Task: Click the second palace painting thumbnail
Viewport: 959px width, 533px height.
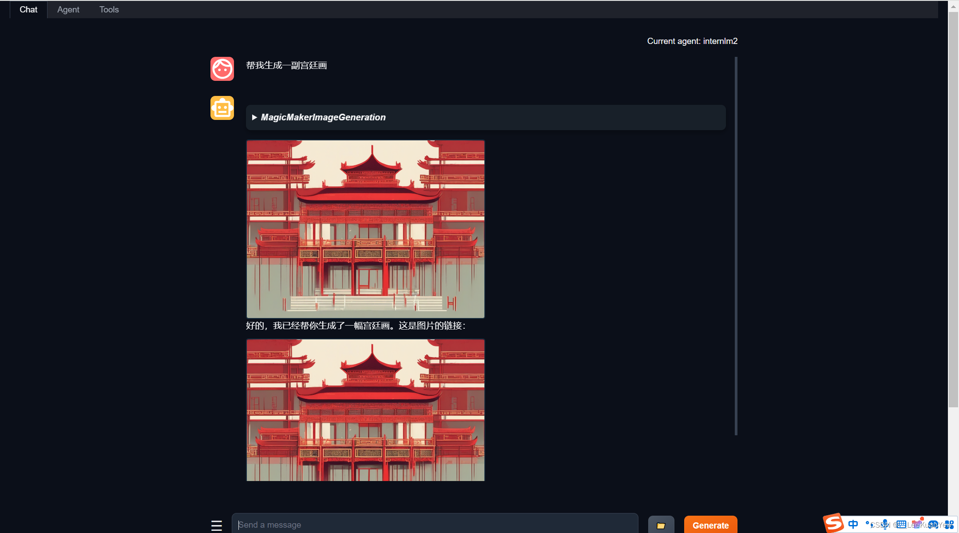Action: (365, 410)
